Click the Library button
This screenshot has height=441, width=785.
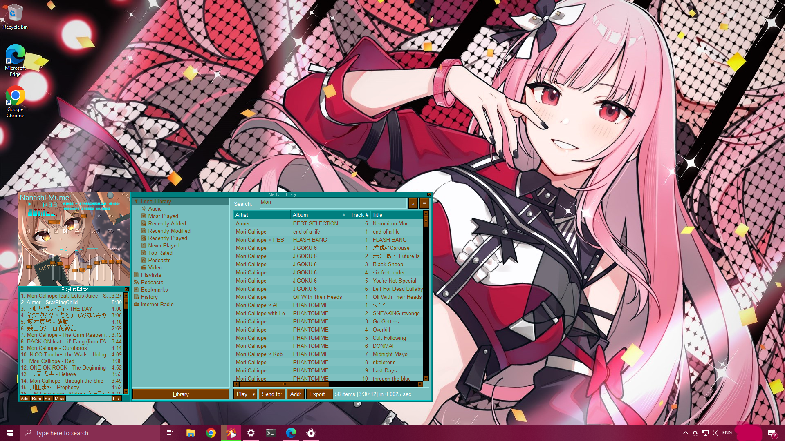coord(181,394)
